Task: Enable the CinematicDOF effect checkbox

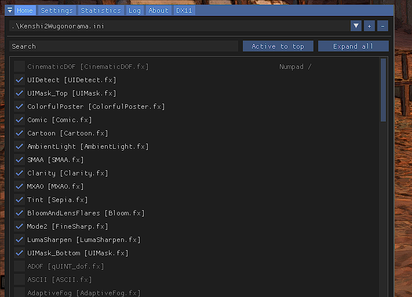Action: point(19,67)
